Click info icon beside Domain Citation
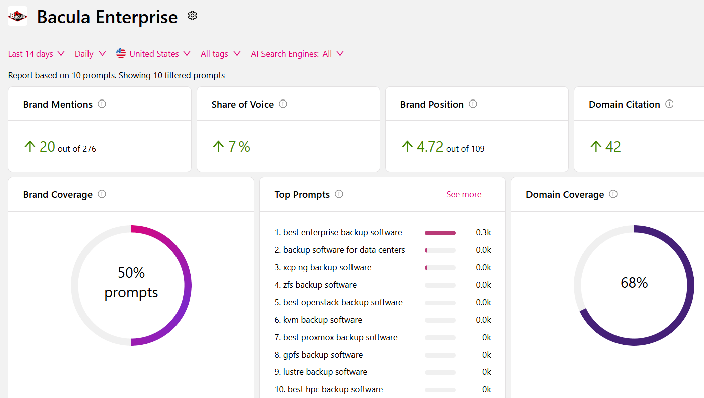The height and width of the screenshot is (398, 704). click(669, 104)
